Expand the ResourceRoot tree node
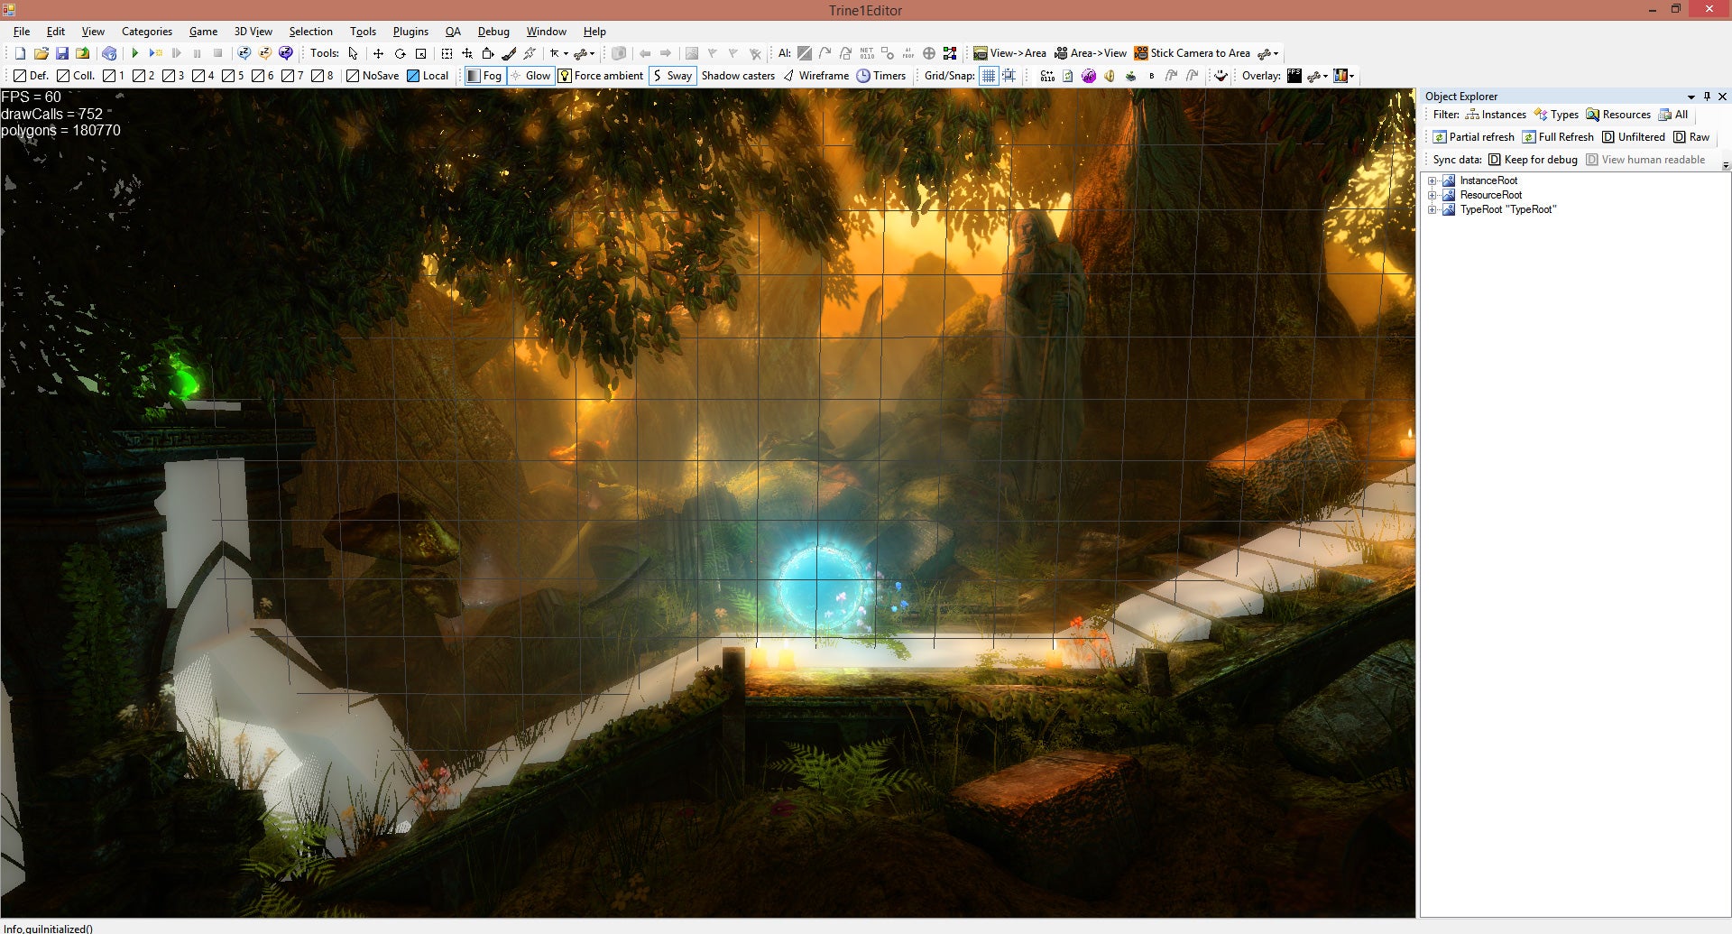The height and width of the screenshot is (934, 1732). click(x=1432, y=195)
